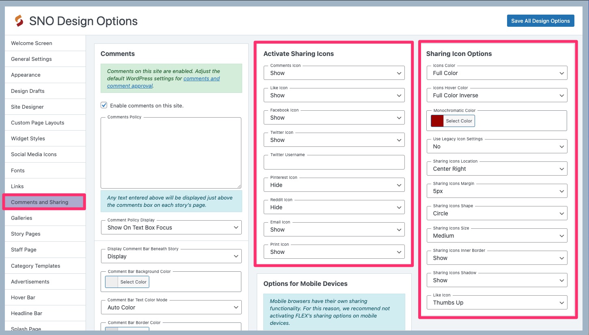This screenshot has width=589, height=335.
Task: Click the Activate Sharing Icons heading
Action: pyautogui.click(x=299, y=54)
